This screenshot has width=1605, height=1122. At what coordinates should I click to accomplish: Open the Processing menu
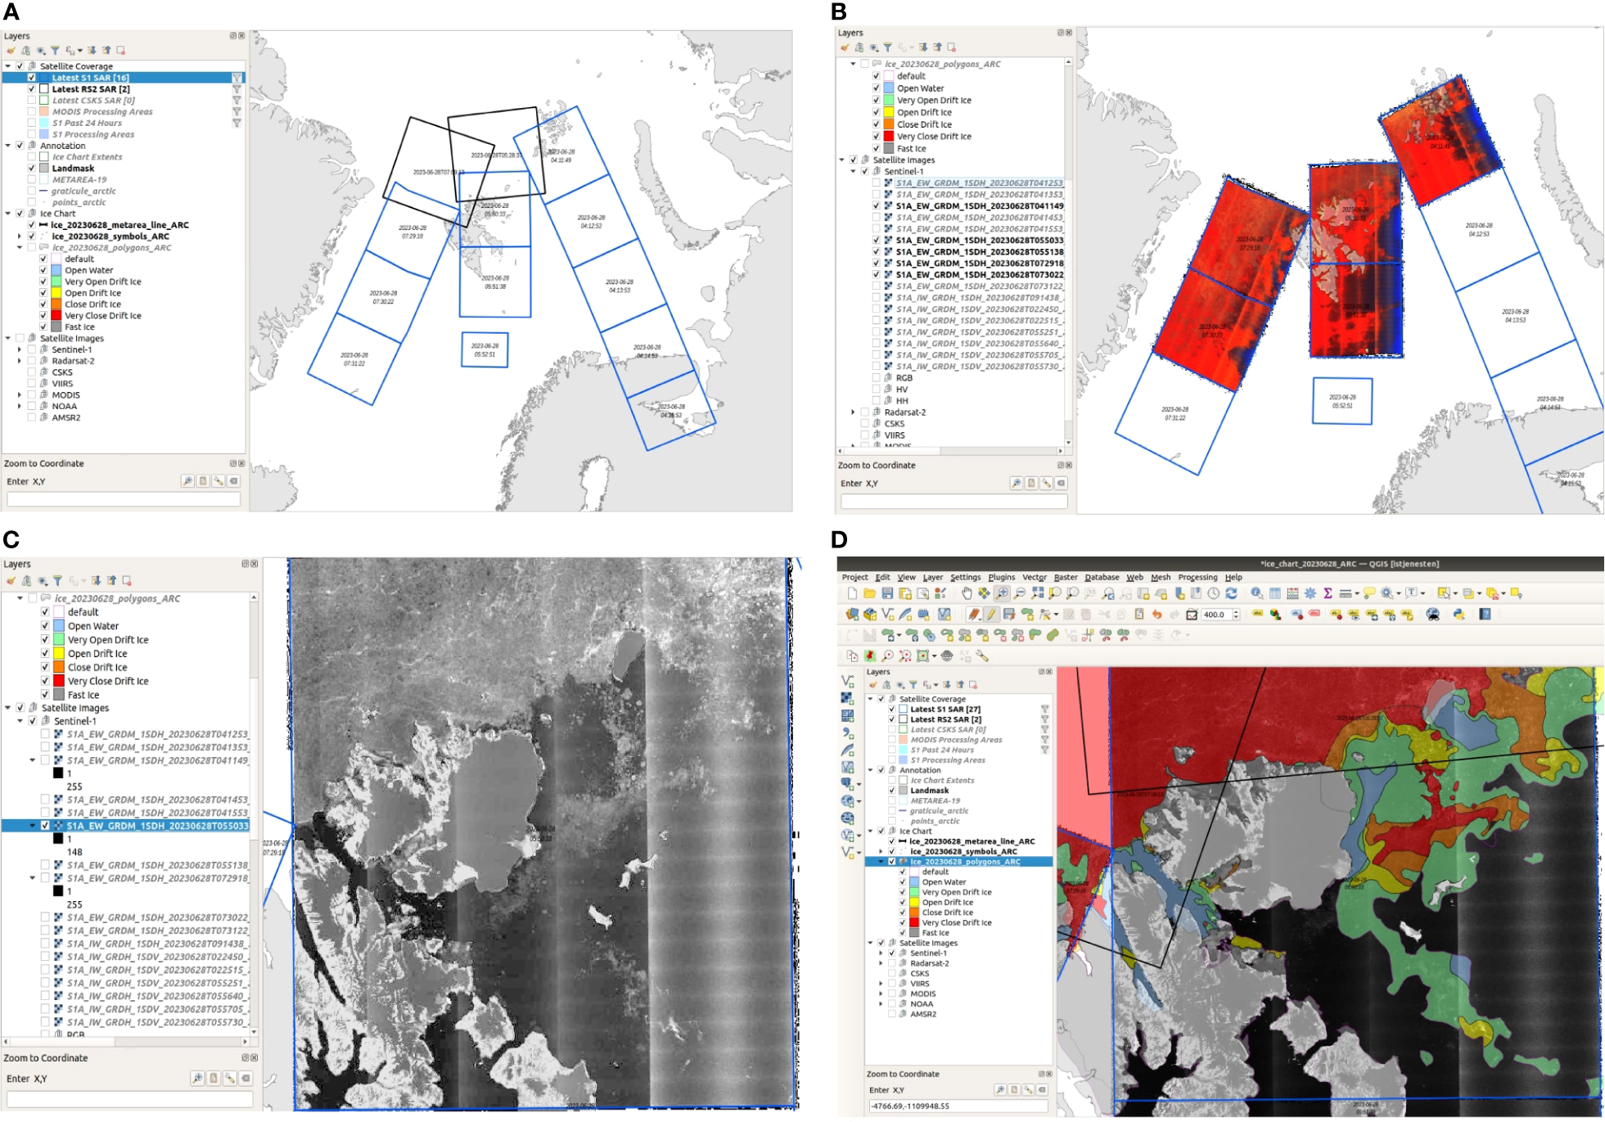pyautogui.click(x=1197, y=578)
